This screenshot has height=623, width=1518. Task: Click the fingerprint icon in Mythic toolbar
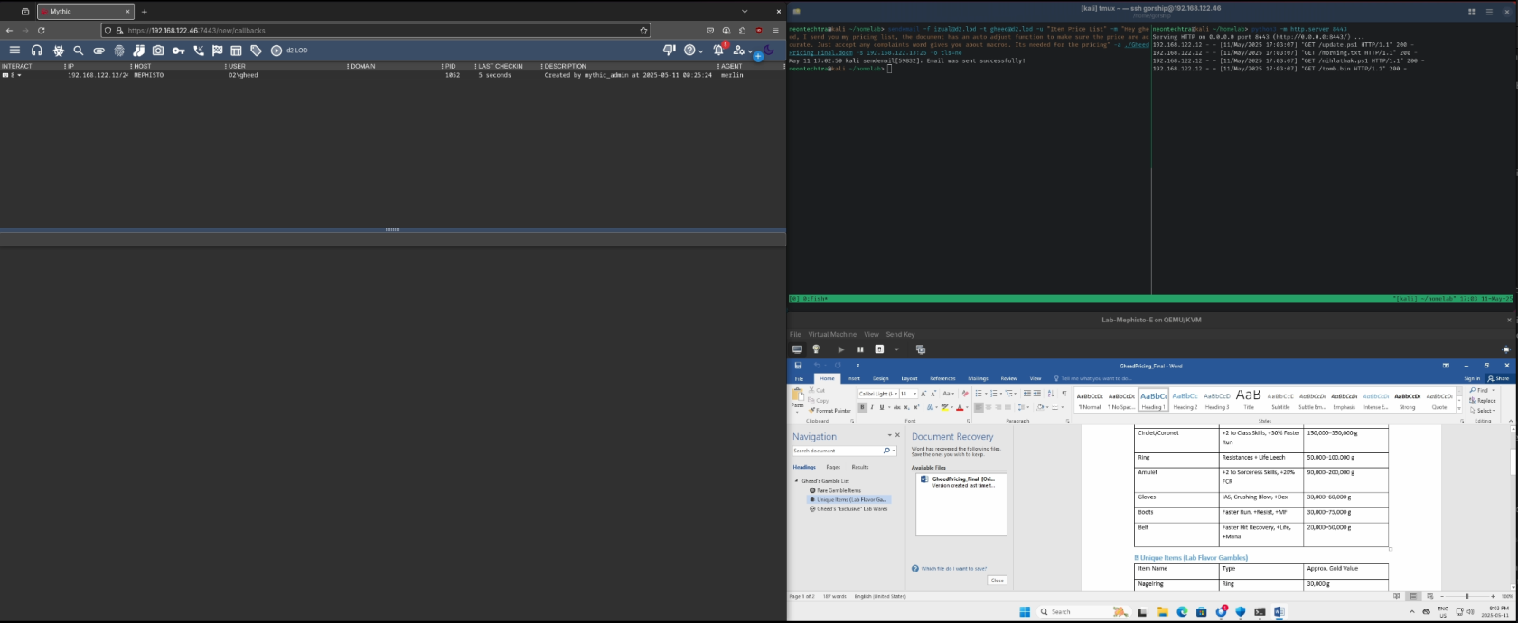click(119, 51)
